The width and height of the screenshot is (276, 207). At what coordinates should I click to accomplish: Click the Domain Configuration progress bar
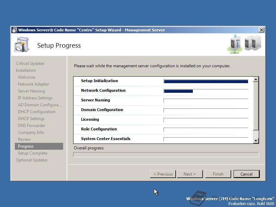[x=206, y=110]
